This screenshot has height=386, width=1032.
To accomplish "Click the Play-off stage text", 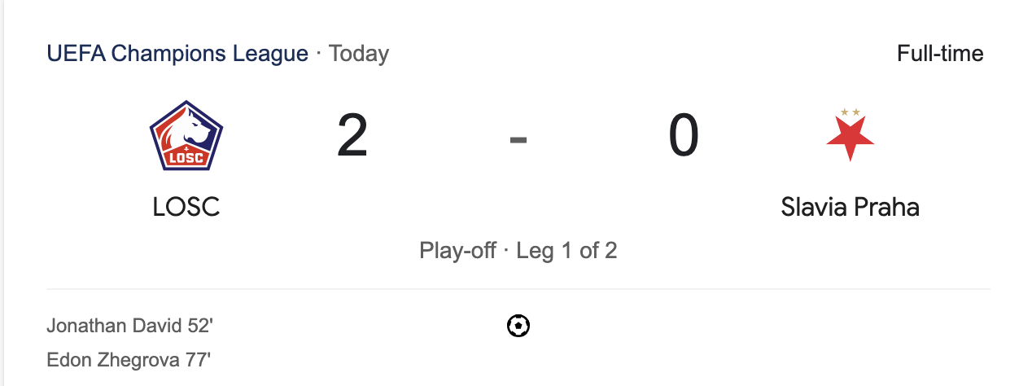I will click(x=457, y=250).
